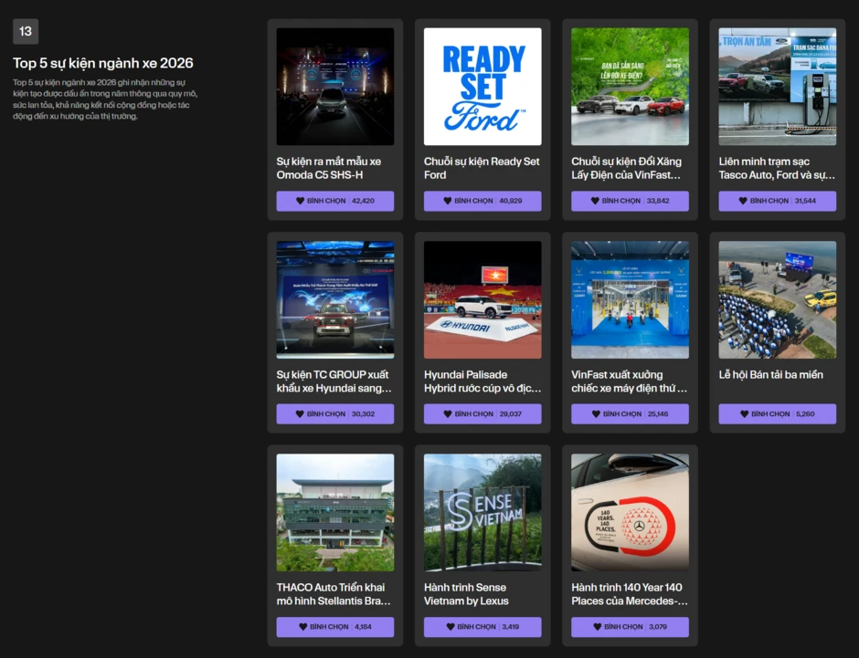Click heart icon under VinFast Đổi Xăng Lấy Điện
859x658 pixels.
[x=595, y=201]
